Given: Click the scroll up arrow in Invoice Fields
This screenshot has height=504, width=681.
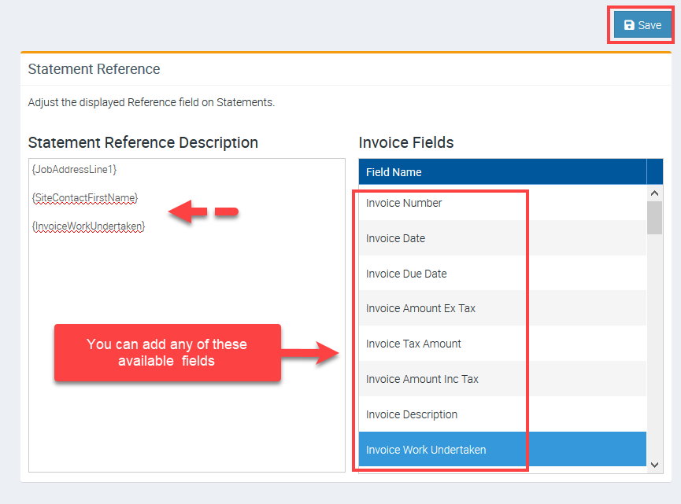Looking at the screenshot, I should point(655,193).
